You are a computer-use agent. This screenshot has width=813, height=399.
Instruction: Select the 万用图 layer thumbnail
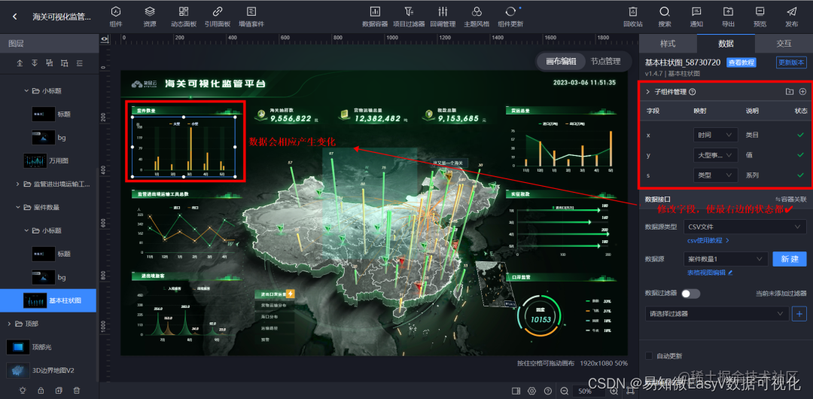click(x=35, y=160)
